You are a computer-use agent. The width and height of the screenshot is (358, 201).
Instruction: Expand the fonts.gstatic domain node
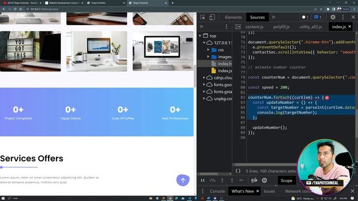(x=204, y=92)
